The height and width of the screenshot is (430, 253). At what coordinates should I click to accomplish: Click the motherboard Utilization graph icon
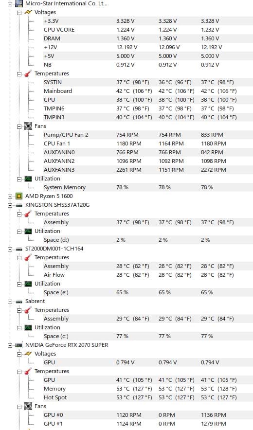[28, 179]
